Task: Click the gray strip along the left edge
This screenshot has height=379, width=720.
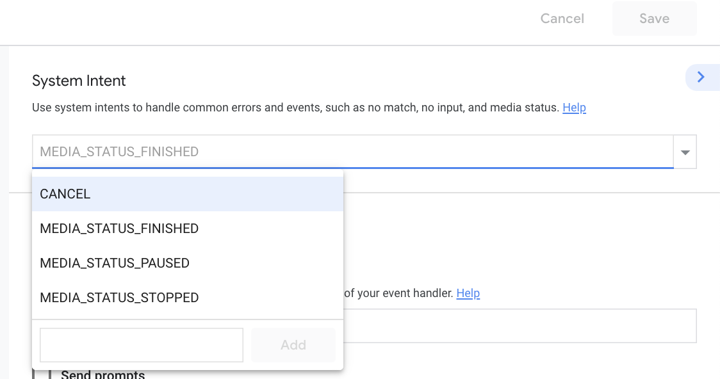Action: [x=4, y=211]
